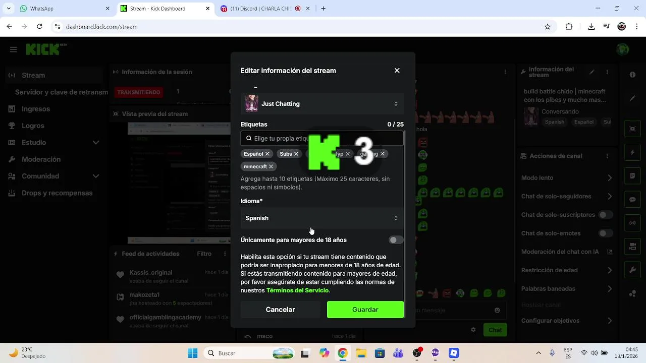Open the three-dot menu of Información del stream panel

tap(607, 72)
